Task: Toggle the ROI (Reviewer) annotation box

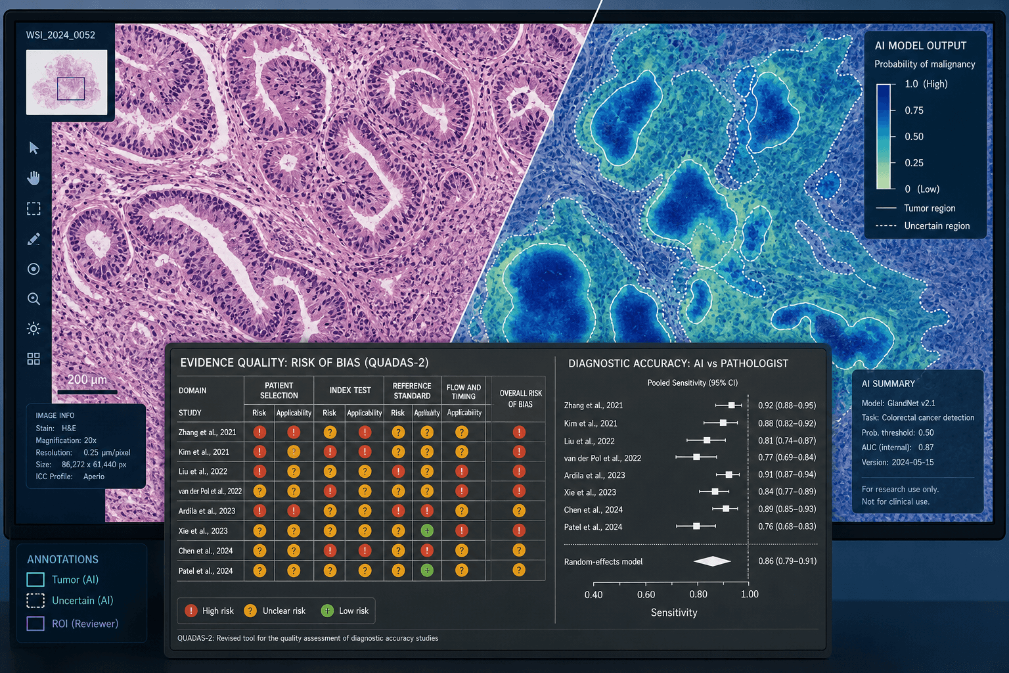Action: [35, 624]
